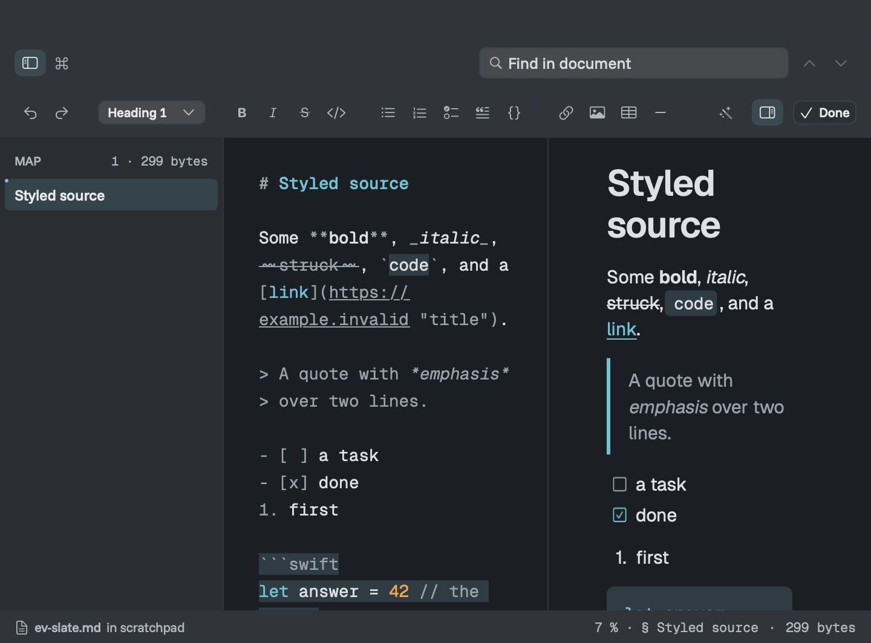Insert a horizontal rule
The height and width of the screenshot is (643, 871).
(x=661, y=112)
